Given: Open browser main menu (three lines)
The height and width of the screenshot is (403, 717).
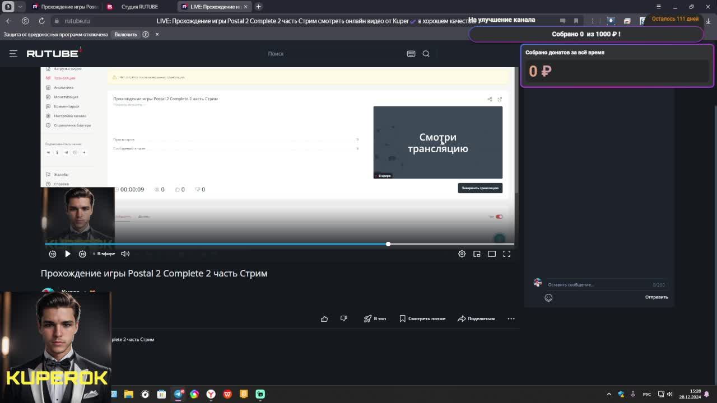Looking at the screenshot, I should (659, 7).
